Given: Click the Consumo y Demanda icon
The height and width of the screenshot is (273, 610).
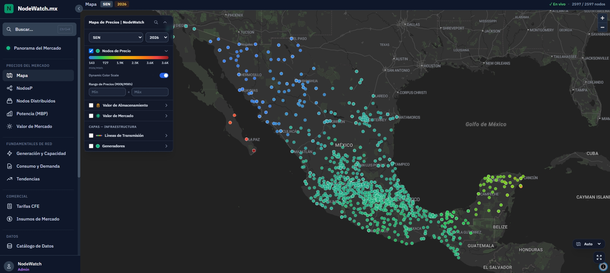Looking at the screenshot, I should tap(10, 166).
